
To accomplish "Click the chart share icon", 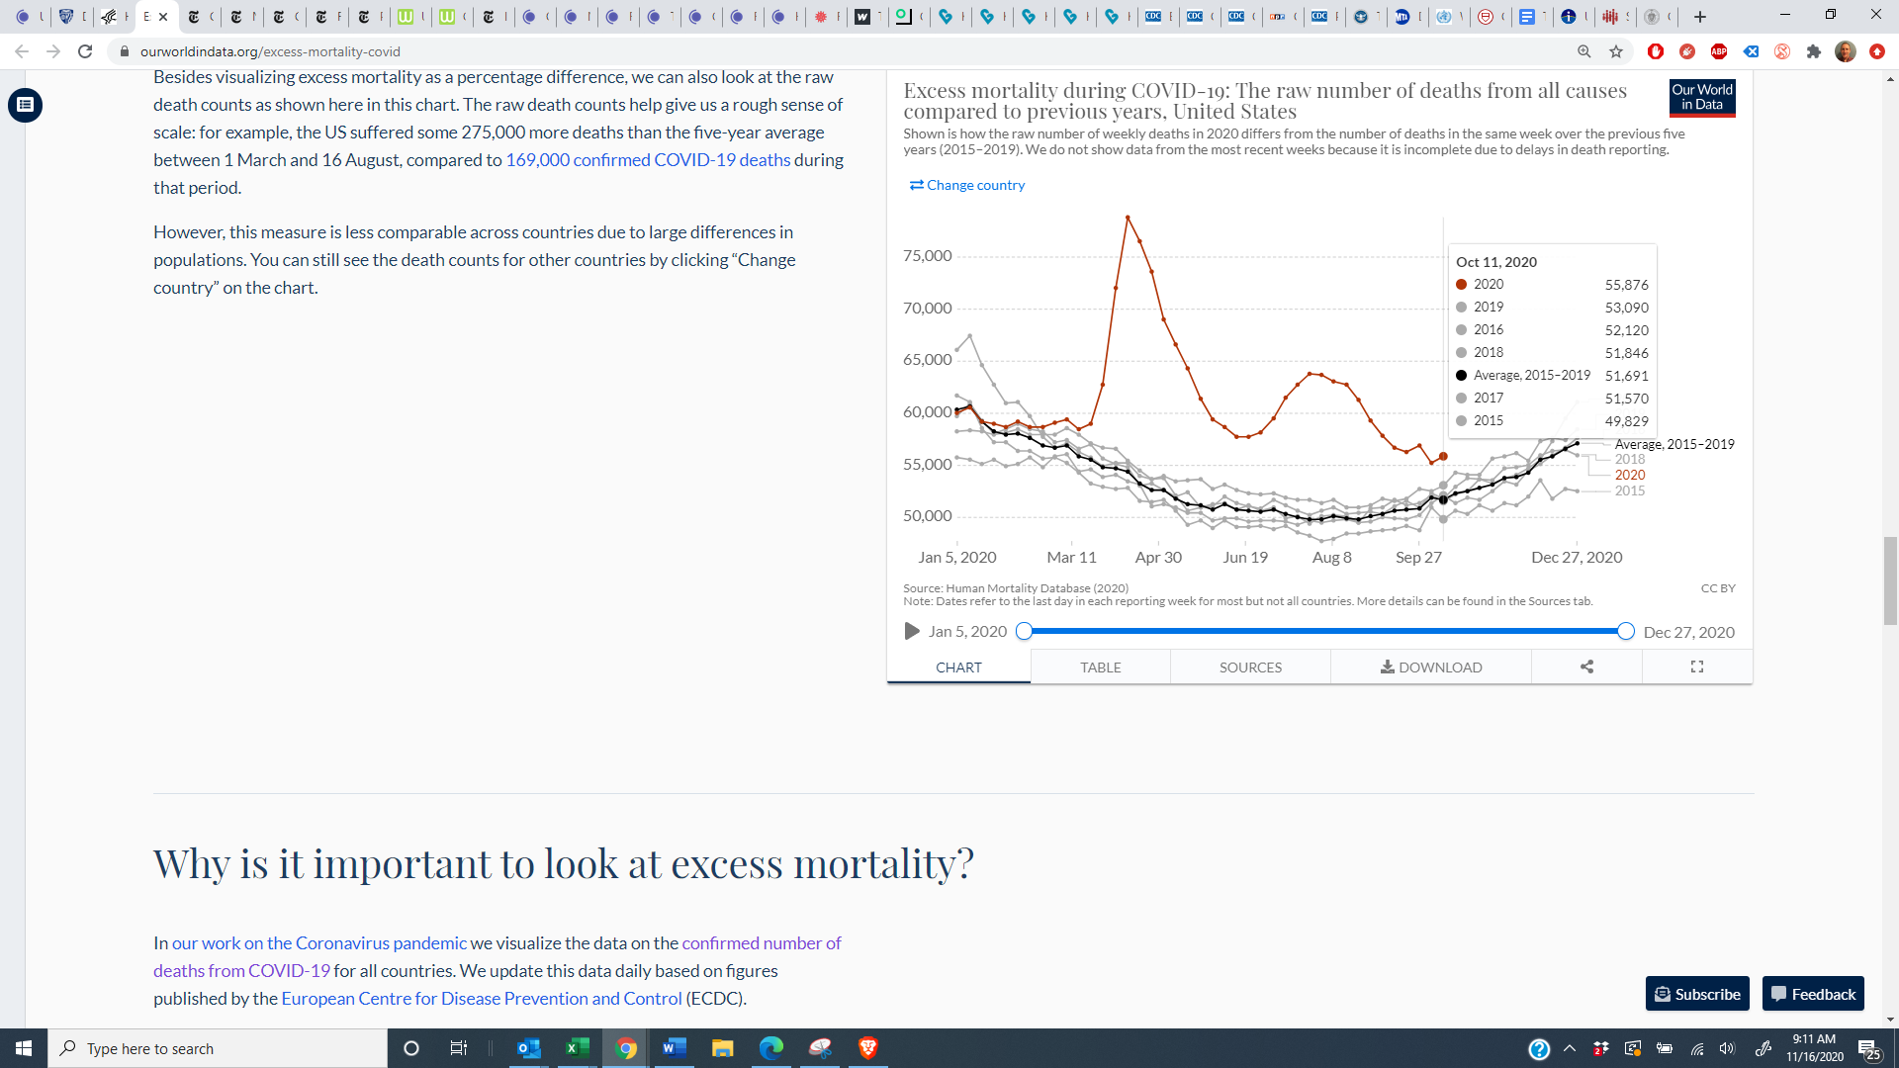I will [x=1586, y=667].
